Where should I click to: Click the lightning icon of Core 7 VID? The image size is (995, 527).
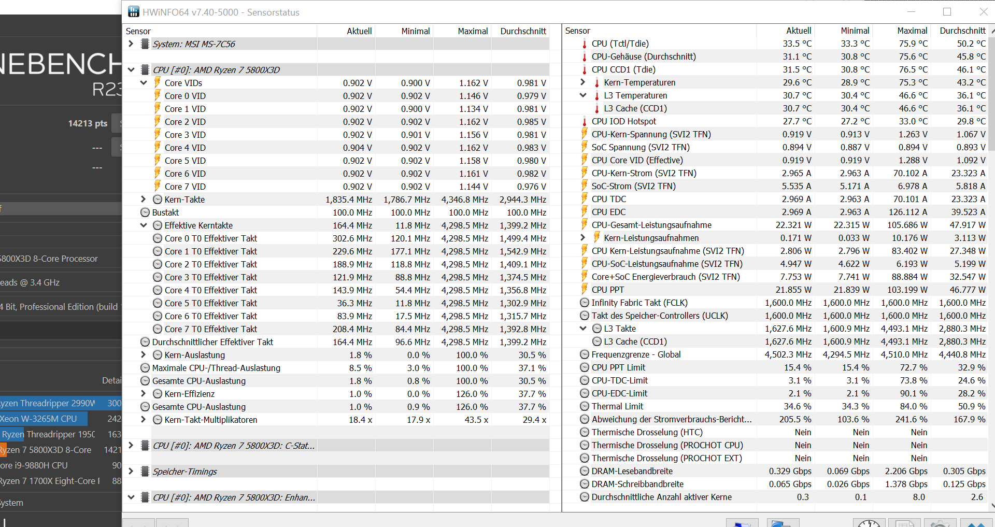157,186
